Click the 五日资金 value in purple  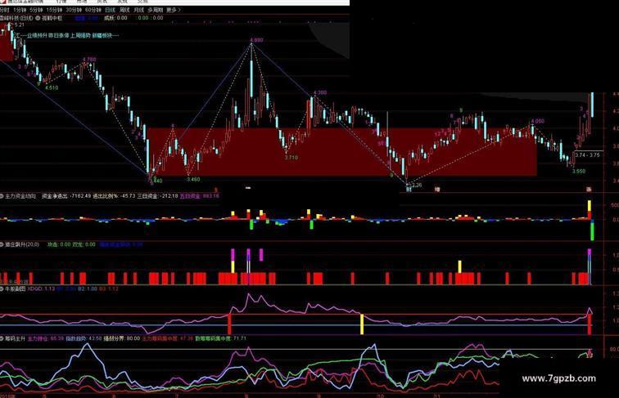coord(199,196)
